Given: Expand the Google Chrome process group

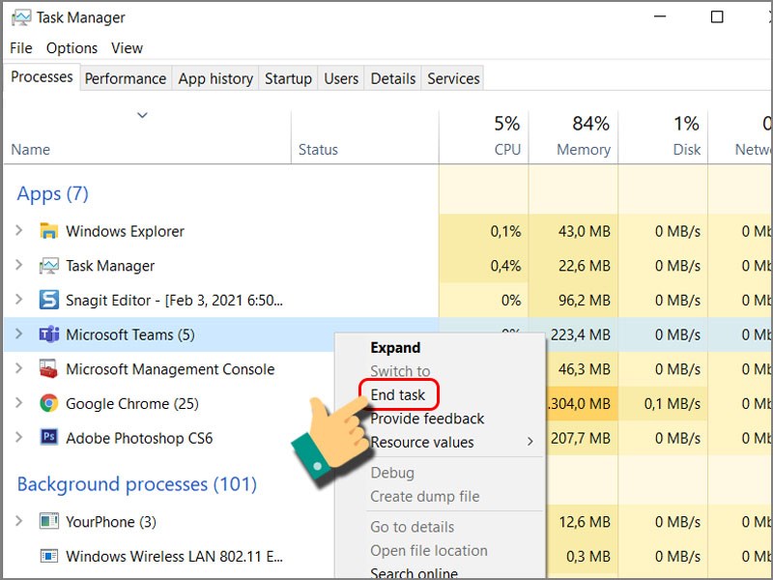Looking at the screenshot, I should (21, 403).
